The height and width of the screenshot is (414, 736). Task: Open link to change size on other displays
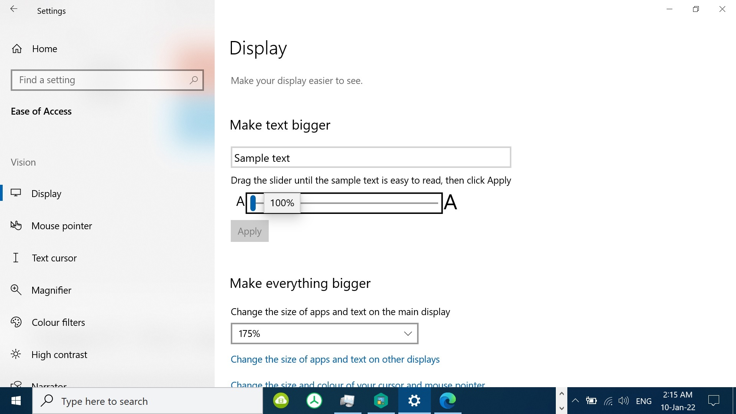[x=335, y=360]
